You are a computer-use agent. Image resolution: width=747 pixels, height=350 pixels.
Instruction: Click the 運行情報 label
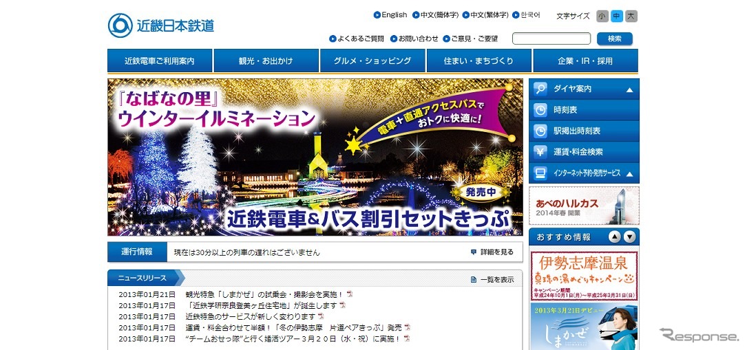point(137,252)
